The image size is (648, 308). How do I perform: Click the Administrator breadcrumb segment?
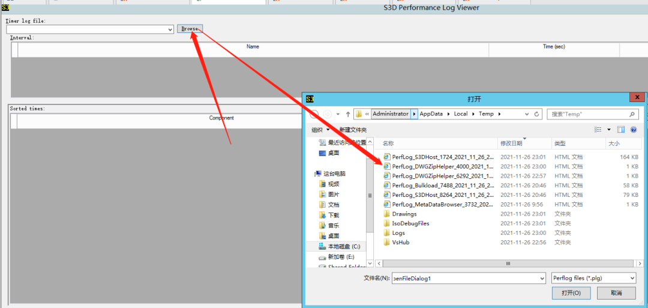coord(391,113)
